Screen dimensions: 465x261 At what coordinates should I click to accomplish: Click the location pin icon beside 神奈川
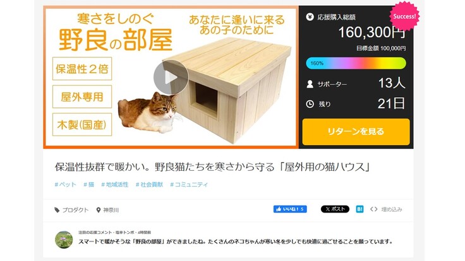point(99,210)
